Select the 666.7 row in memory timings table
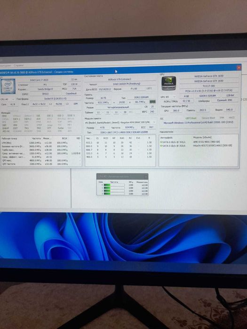 (120, 149)
